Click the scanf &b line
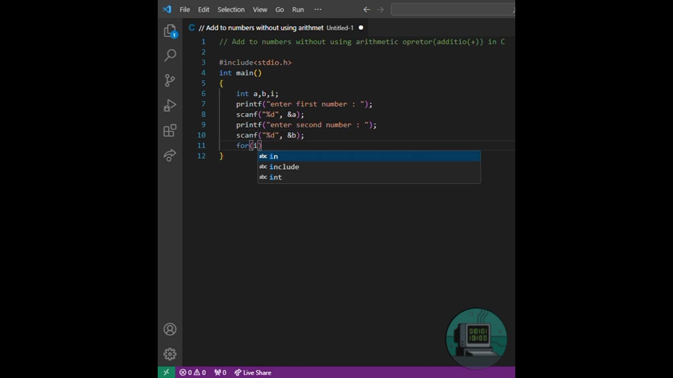673x378 pixels. pyautogui.click(x=270, y=135)
